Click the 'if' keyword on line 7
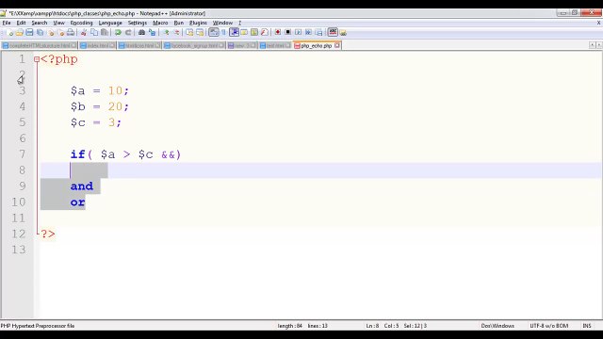 77,154
